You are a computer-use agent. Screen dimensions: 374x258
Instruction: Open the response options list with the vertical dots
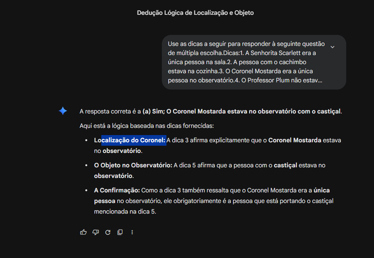pos(132,232)
